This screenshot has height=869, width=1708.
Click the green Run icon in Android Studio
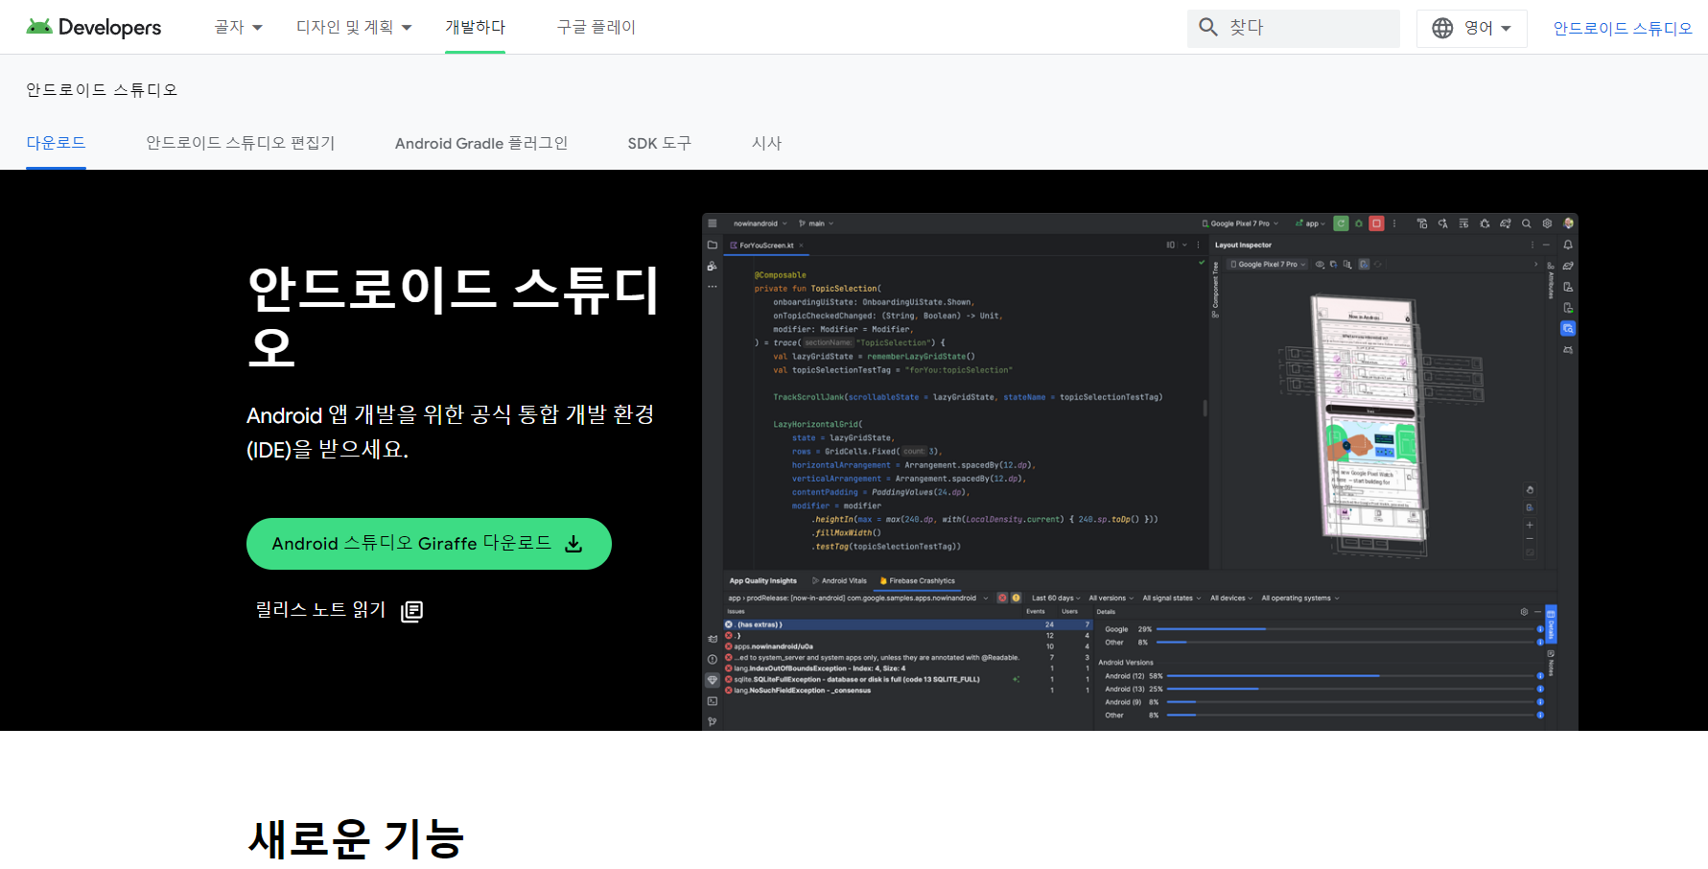tap(1341, 223)
